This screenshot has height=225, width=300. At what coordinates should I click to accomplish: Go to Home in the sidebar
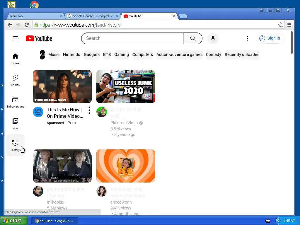pyautogui.click(x=15, y=59)
